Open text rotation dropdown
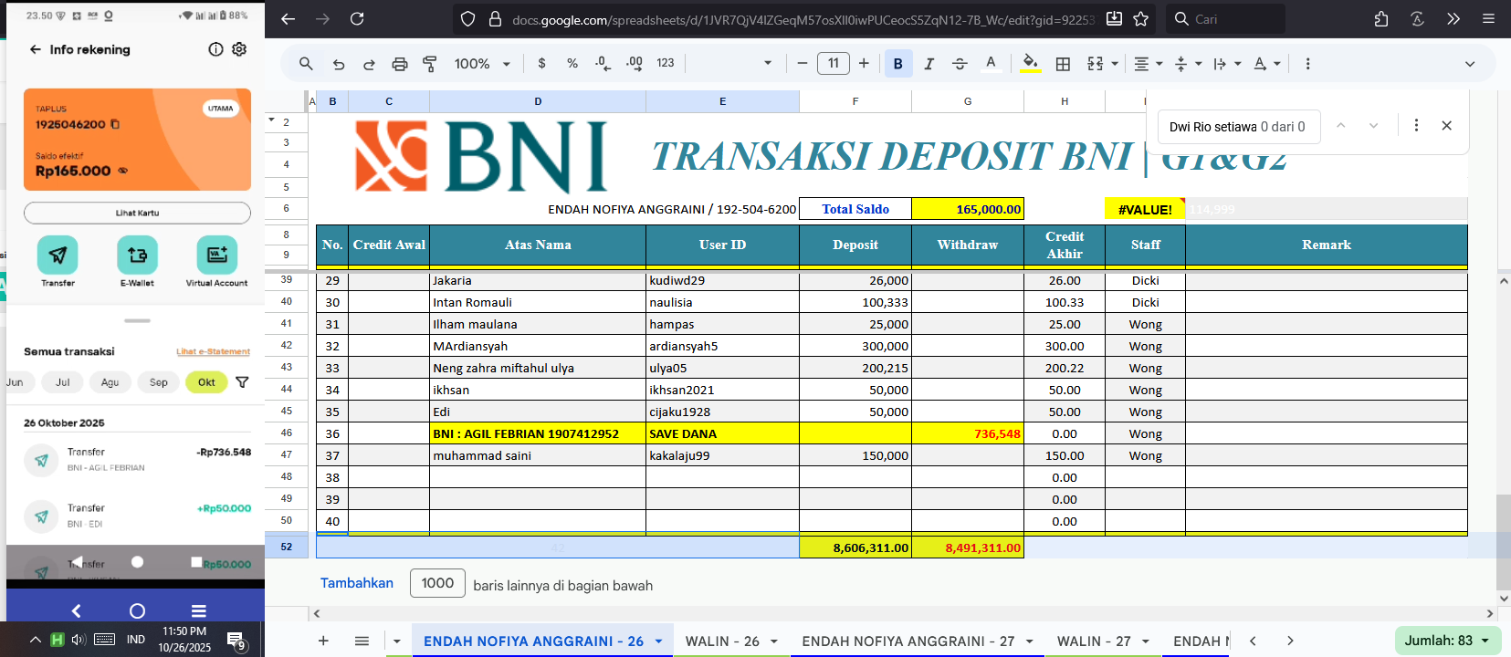 [1266, 64]
